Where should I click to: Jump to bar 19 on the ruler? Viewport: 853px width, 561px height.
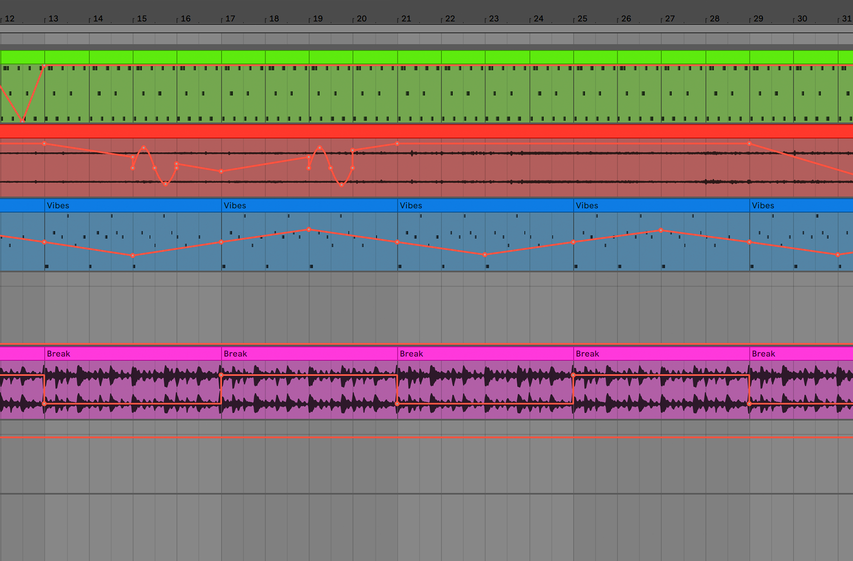click(x=318, y=19)
